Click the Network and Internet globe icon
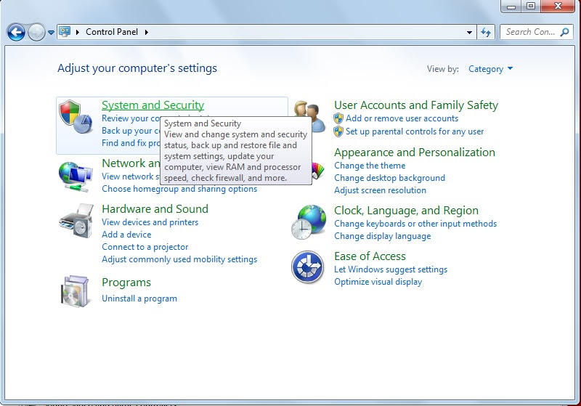The height and width of the screenshot is (406, 581). 76,176
